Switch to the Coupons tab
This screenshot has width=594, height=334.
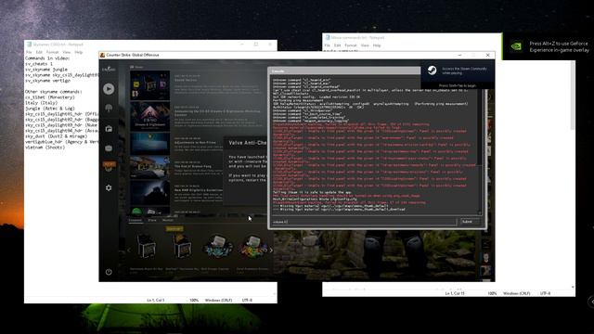point(135,220)
